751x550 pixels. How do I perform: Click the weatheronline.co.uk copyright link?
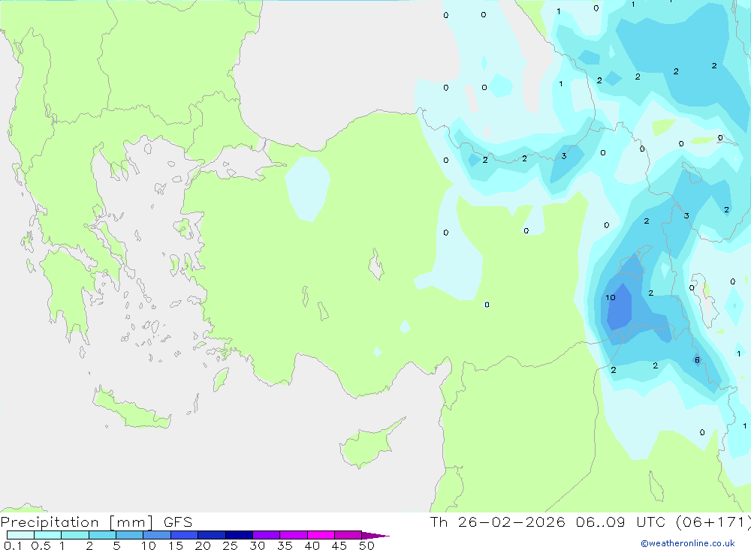688,543
